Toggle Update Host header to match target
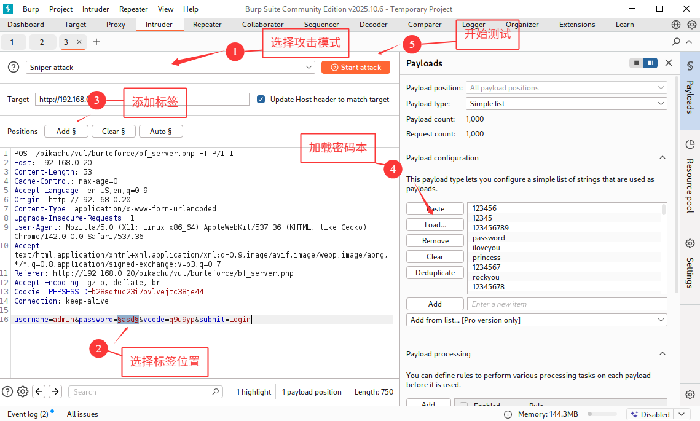The image size is (700, 421). pyautogui.click(x=261, y=99)
